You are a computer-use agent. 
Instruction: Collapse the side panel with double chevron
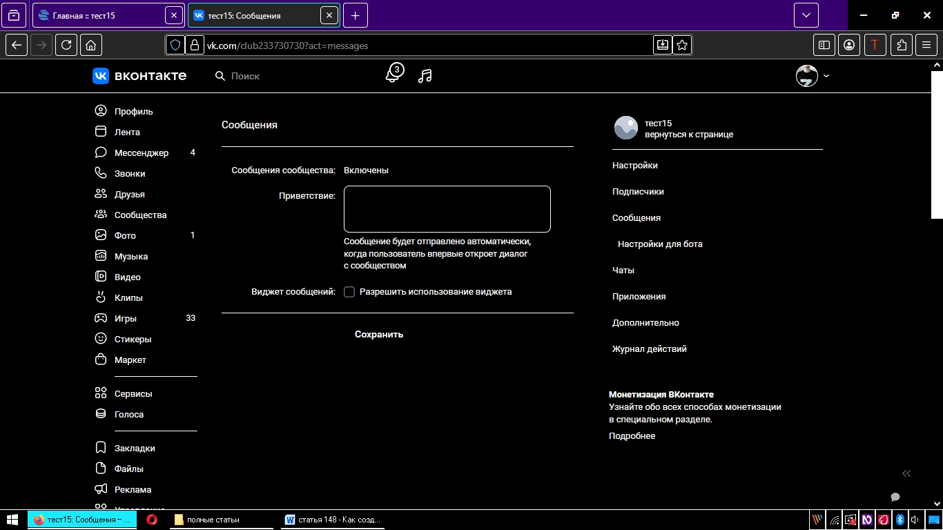tap(906, 473)
